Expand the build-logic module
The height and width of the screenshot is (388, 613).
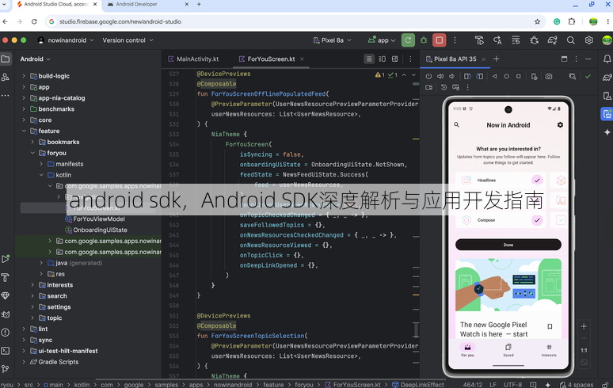24,76
